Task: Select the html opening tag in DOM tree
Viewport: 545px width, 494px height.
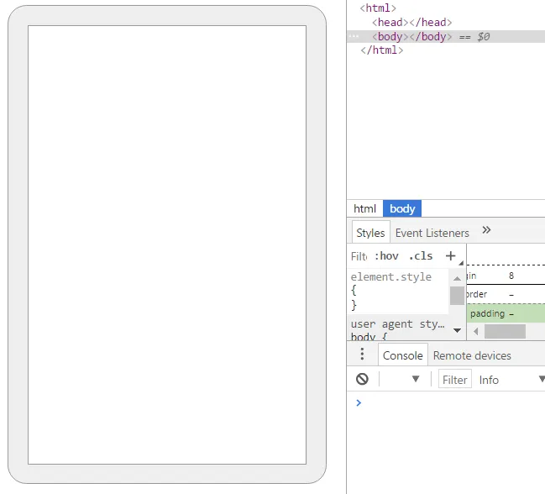Action: click(x=378, y=8)
